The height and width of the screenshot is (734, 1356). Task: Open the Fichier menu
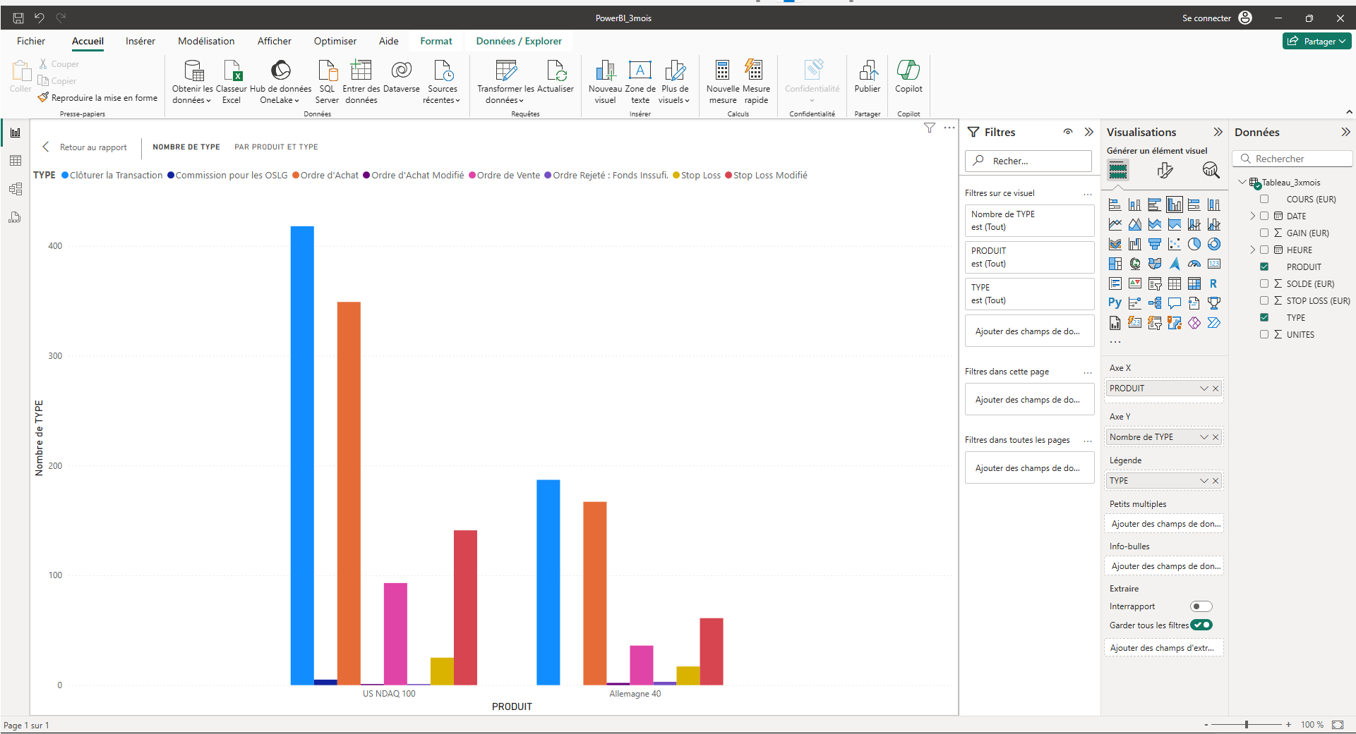click(x=31, y=41)
